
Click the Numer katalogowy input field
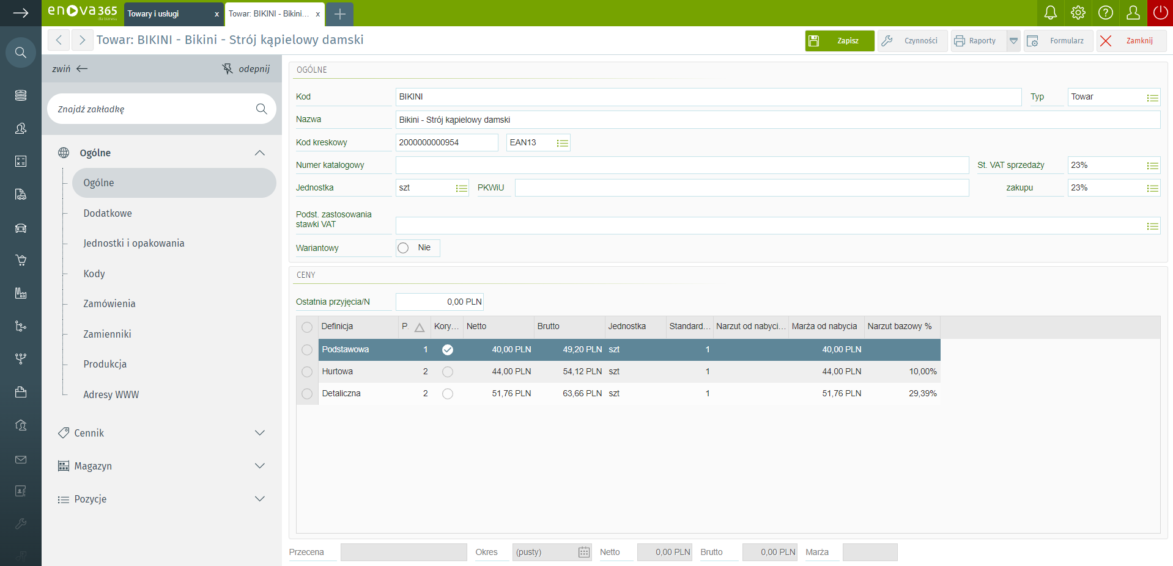(x=681, y=165)
